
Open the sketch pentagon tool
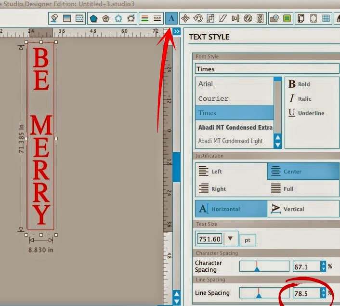106,18
